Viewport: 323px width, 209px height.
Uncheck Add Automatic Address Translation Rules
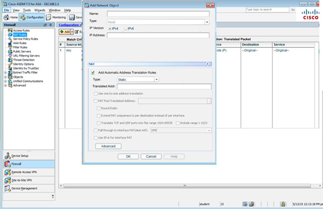pos(93,72)
